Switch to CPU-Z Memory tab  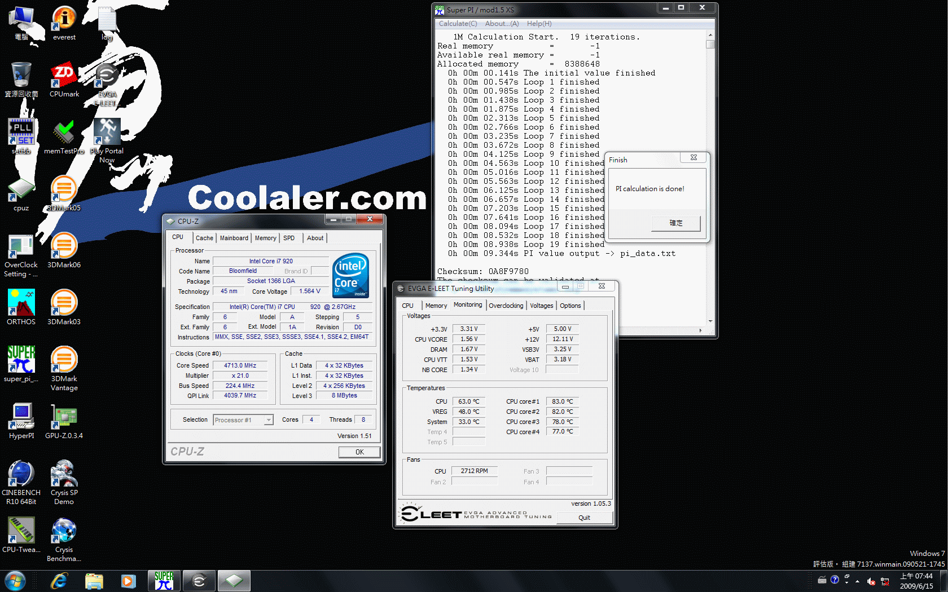[265, 238]
